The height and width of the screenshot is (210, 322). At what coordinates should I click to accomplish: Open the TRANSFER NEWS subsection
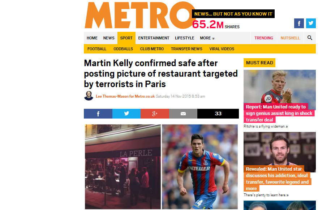pos(186,49)
